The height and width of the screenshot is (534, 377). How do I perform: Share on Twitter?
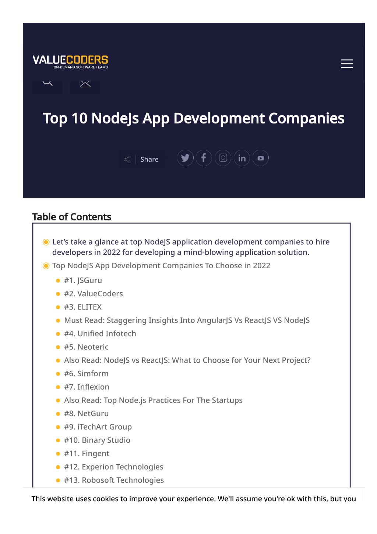pos(185,158)
